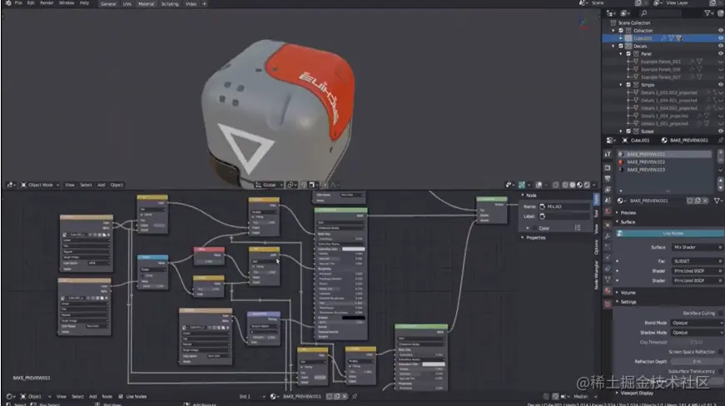The width and height of the screenshot is (725, 406).
Task: Open Fac SUBSET input selector
Action: coord(697,261)
